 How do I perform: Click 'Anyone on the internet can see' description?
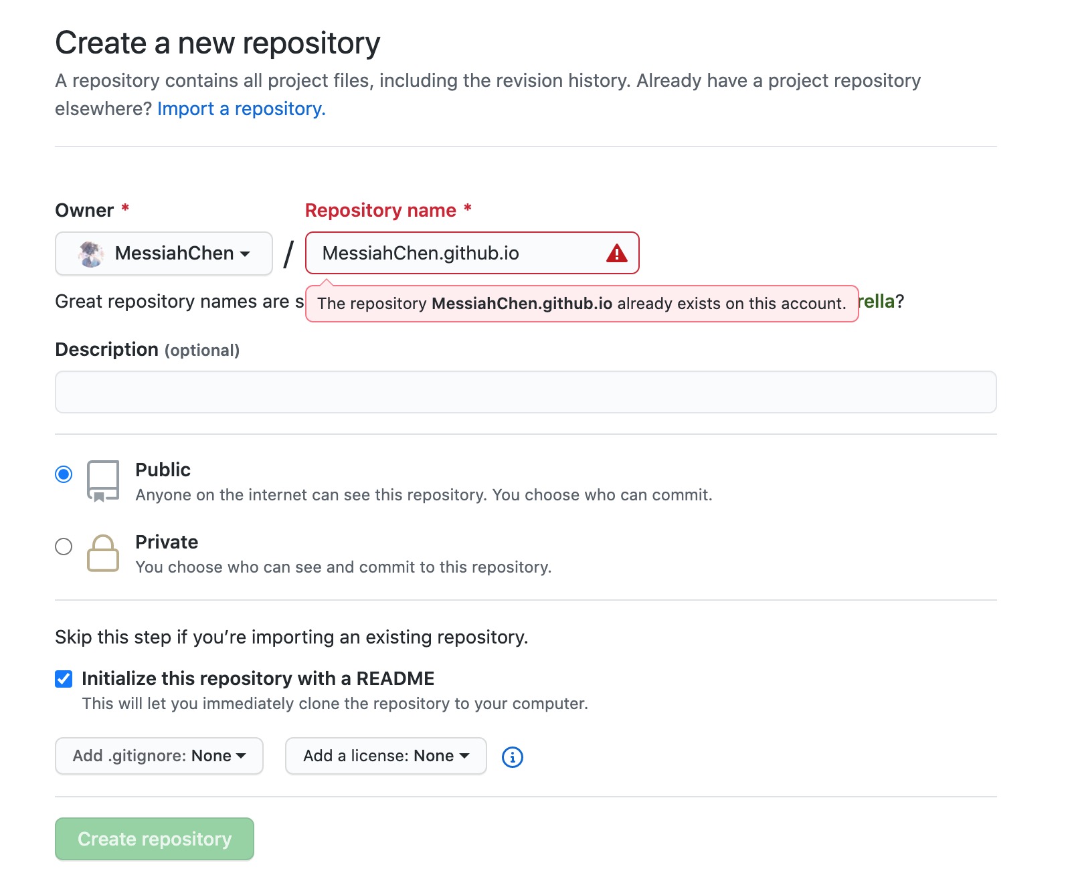tap(424, 495)
